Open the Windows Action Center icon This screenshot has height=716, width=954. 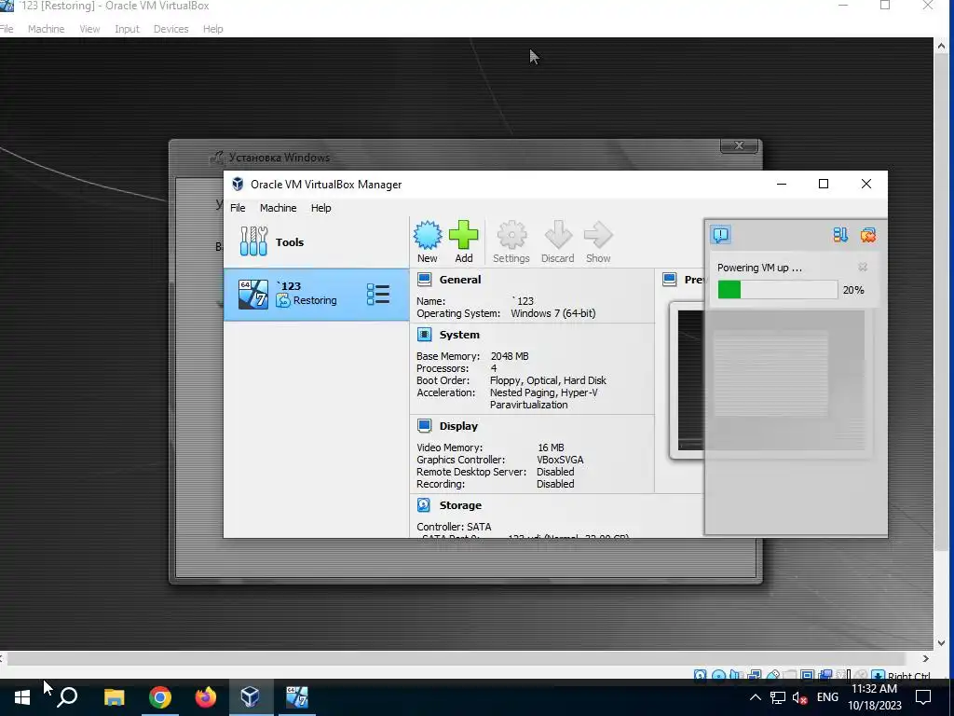pyautogui.click(x=923, y=697)
